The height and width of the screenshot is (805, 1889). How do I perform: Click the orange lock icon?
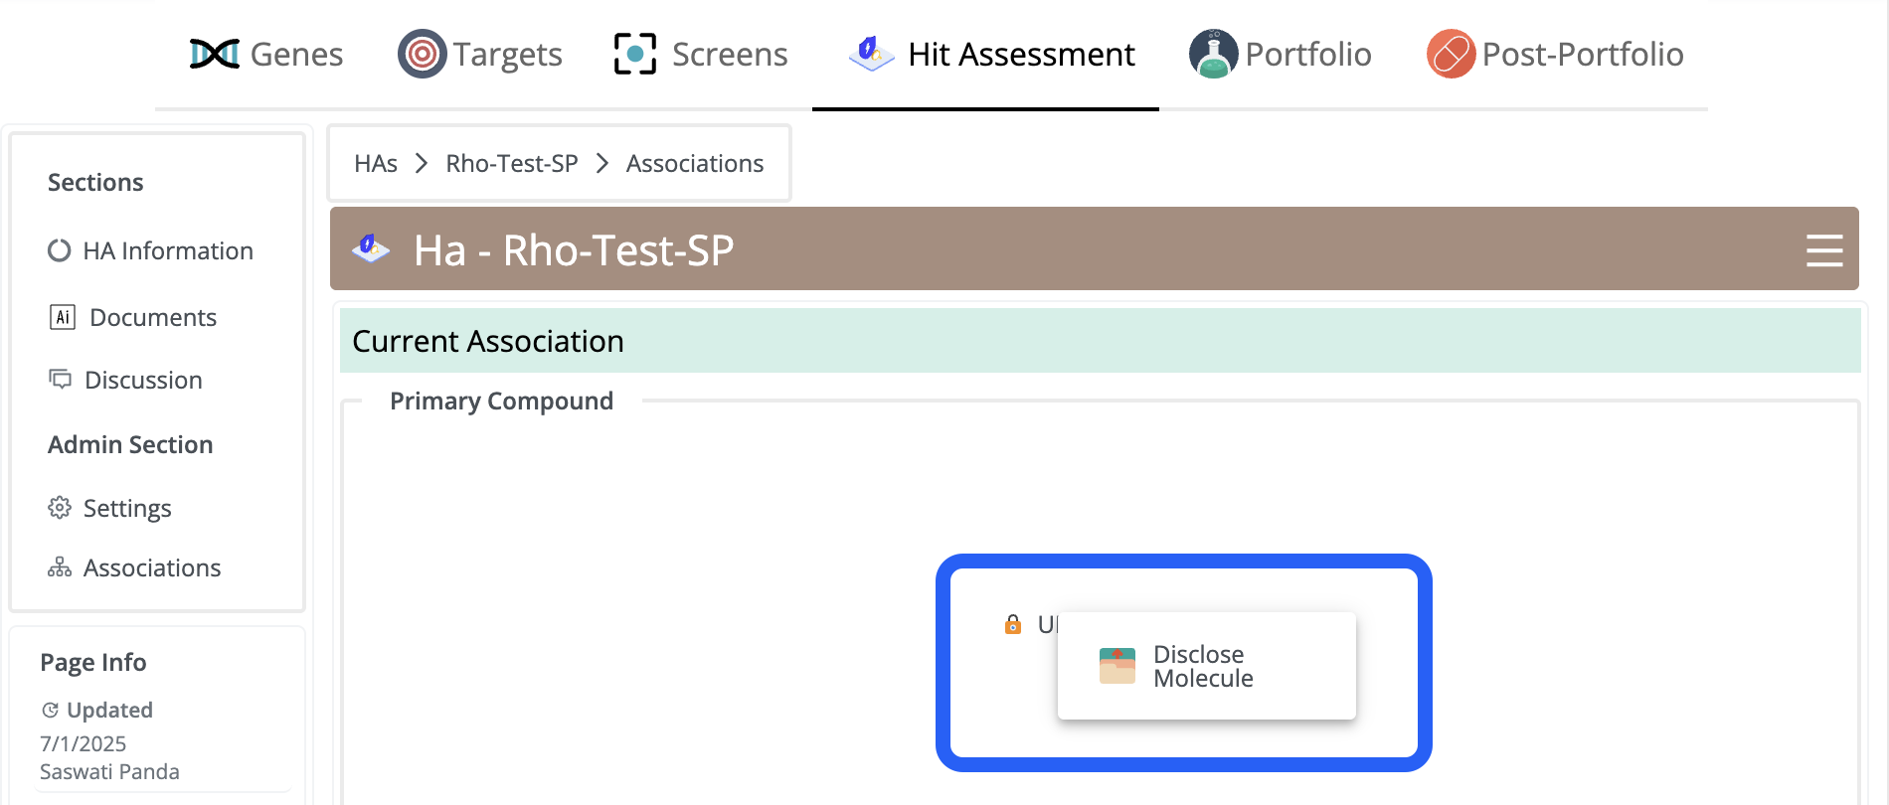[x=1013, y=624]
